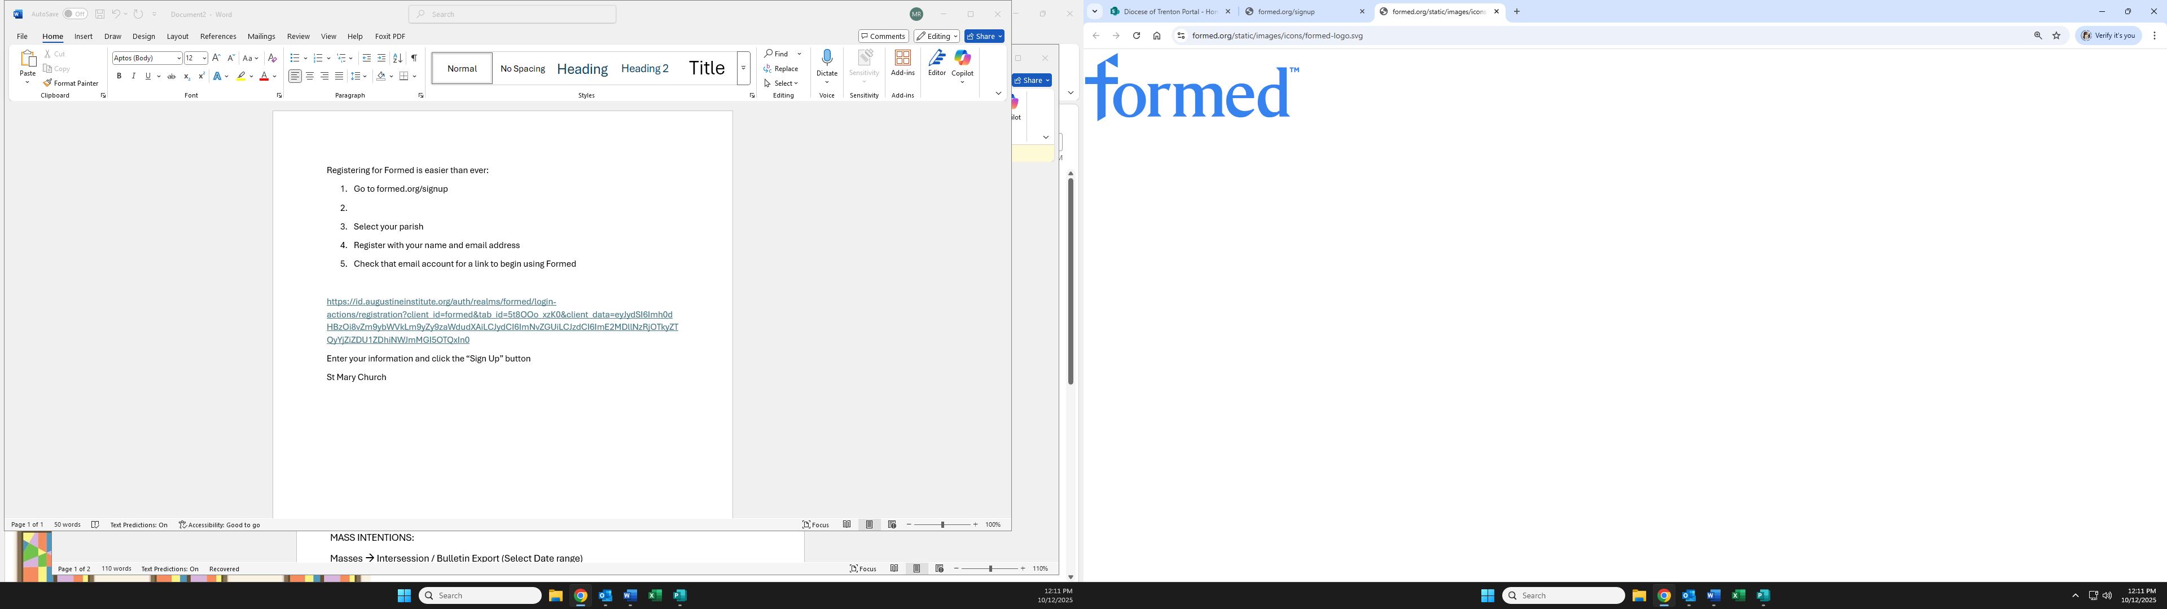Click the Clear All Formatting icon
This screenshot has height=609, width=2167.
pyautogui.click(x=271, y=58)
